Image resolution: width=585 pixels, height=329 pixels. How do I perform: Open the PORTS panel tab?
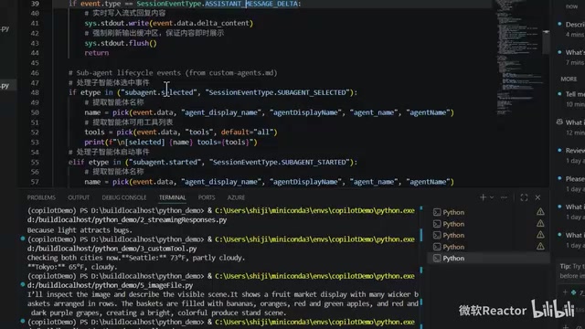coord(207,197)
